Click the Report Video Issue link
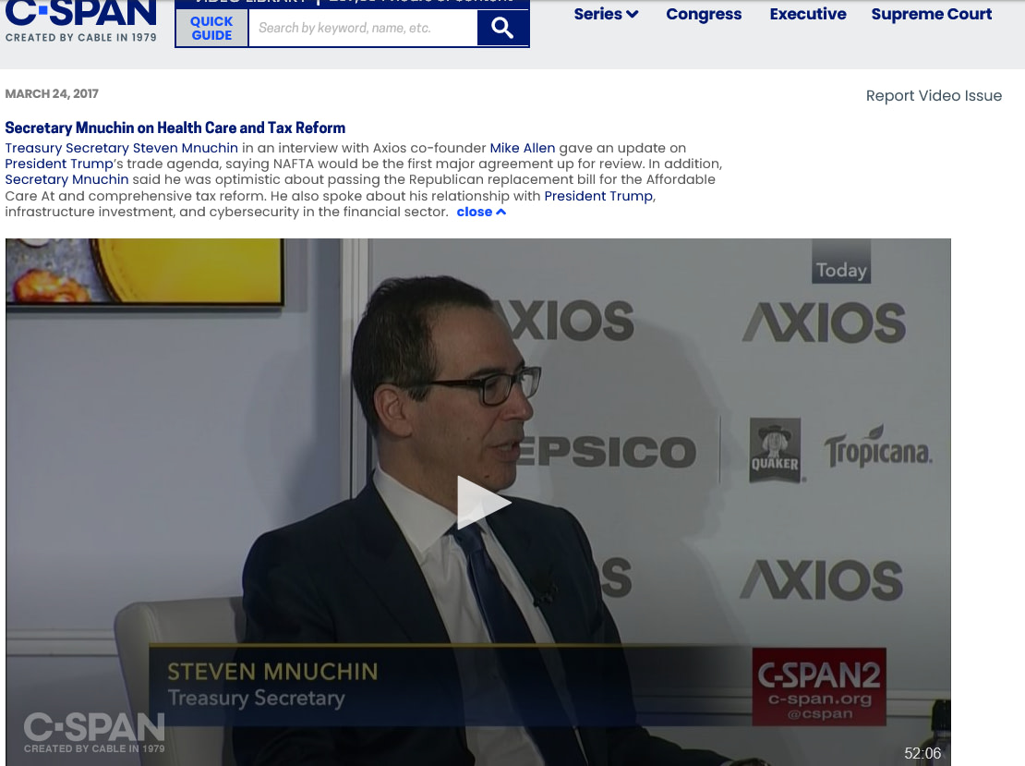This screenshot has height=766, width=1025. pyautogui.click(x=934, y=95)
